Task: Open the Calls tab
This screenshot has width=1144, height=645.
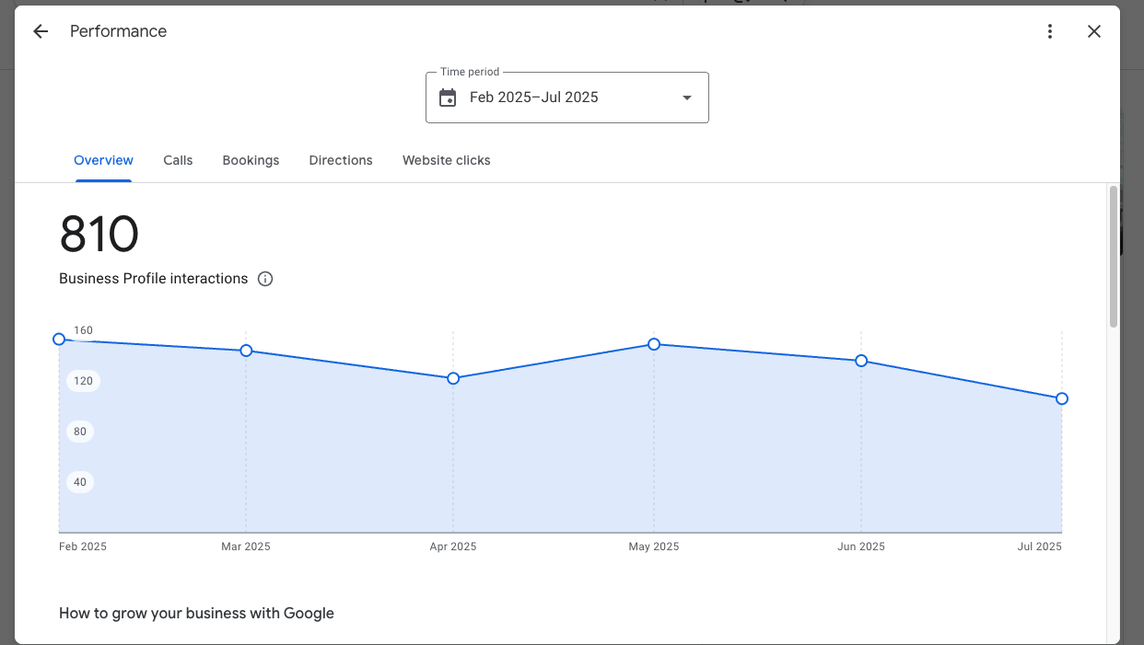Action: tap(178, 160)
